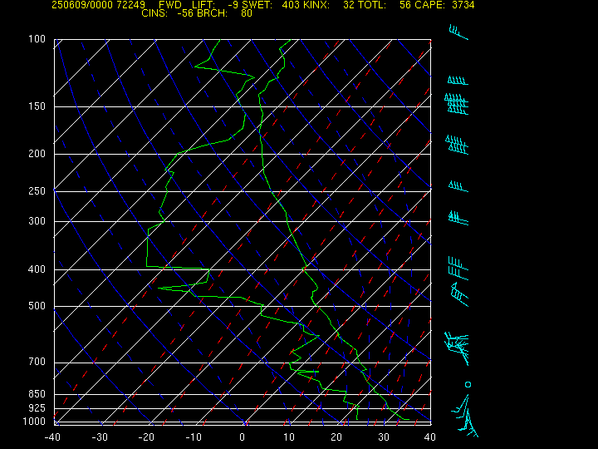598x449 pixels.
Task: Click the lifted index value -9
Action: 233,5
